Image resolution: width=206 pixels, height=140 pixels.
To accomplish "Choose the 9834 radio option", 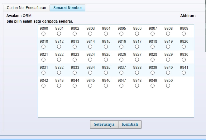I will click(90, 73).
